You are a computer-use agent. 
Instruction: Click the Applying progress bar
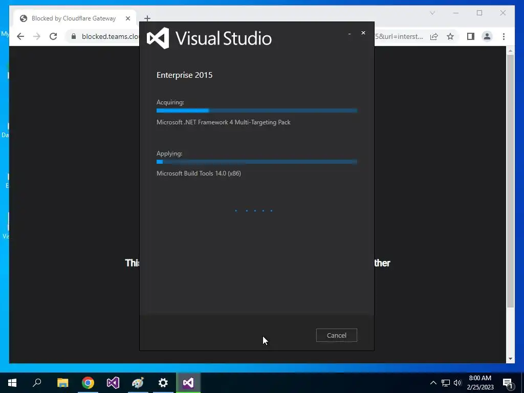point(257,162)
